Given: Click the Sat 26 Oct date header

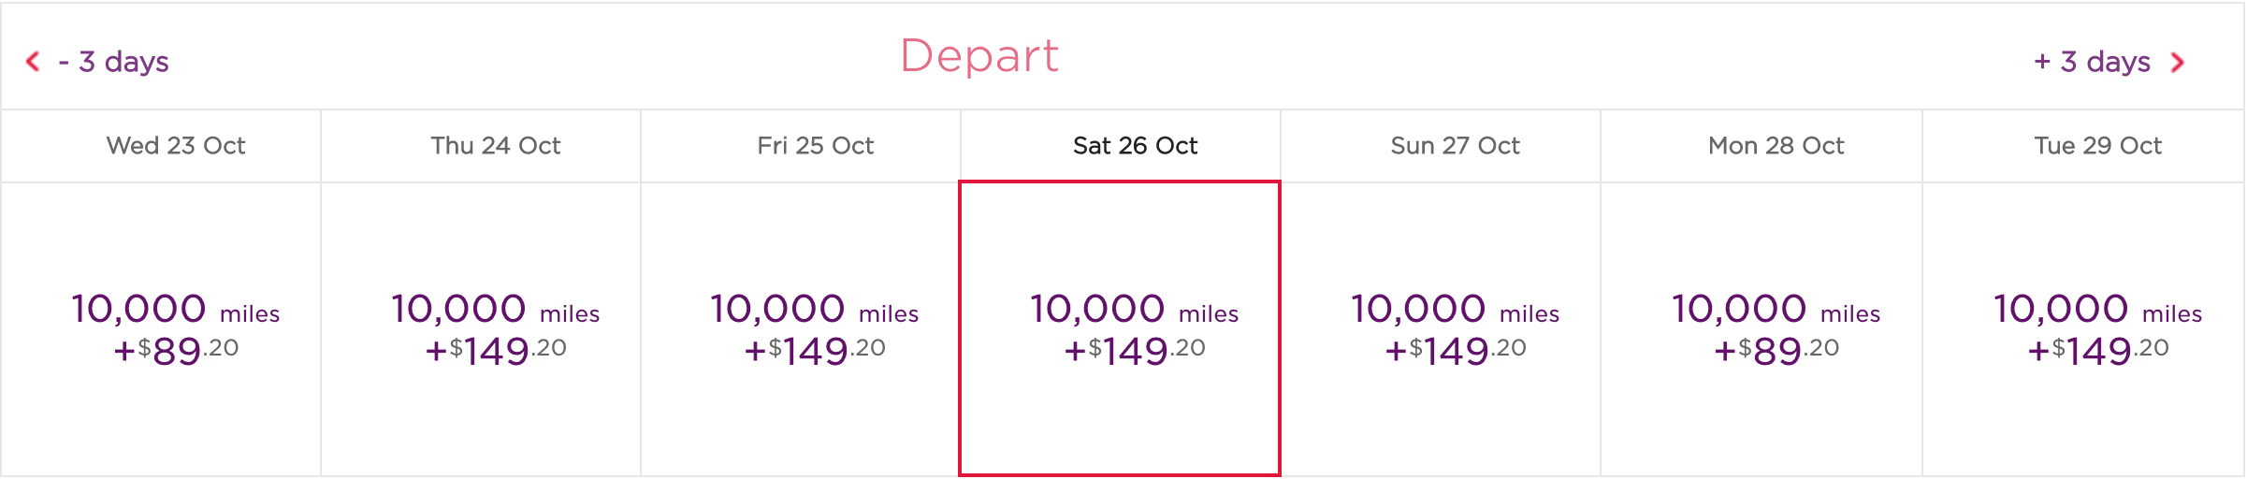Looking at the screenshot, I should (x=1135, y=146).
